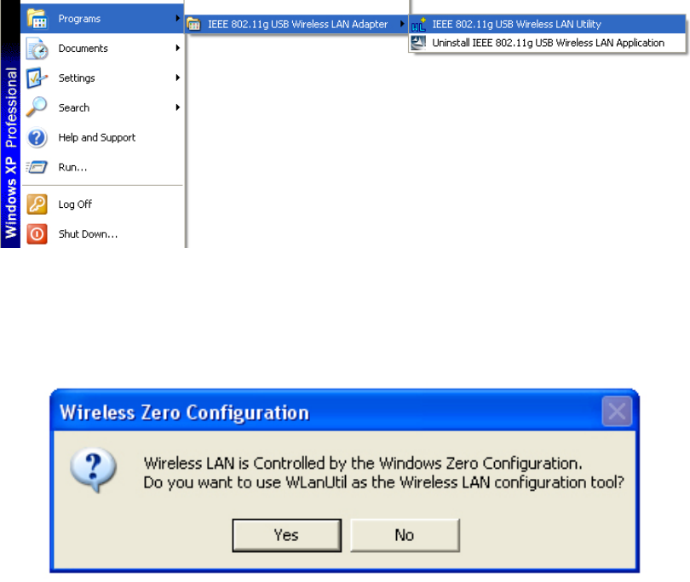Click the Log Off key icon
The image size is (690, 582).
(37, 205)
